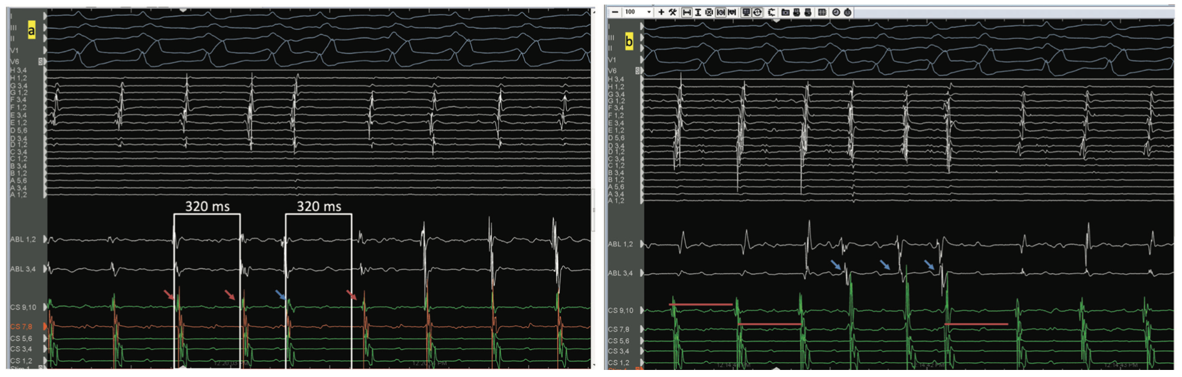Select the CS 9,10 channel label in panel a
1182x377 pixels.
(x=23, y=307)
